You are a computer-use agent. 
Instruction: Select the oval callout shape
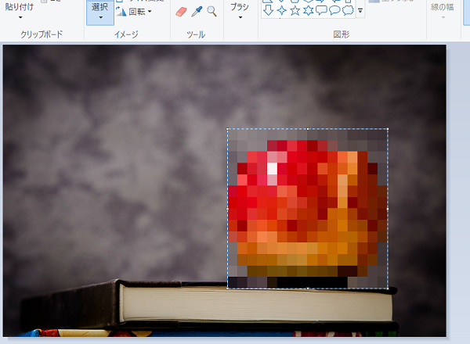334,11
